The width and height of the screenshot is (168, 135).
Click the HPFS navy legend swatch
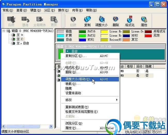pos(126,36)
